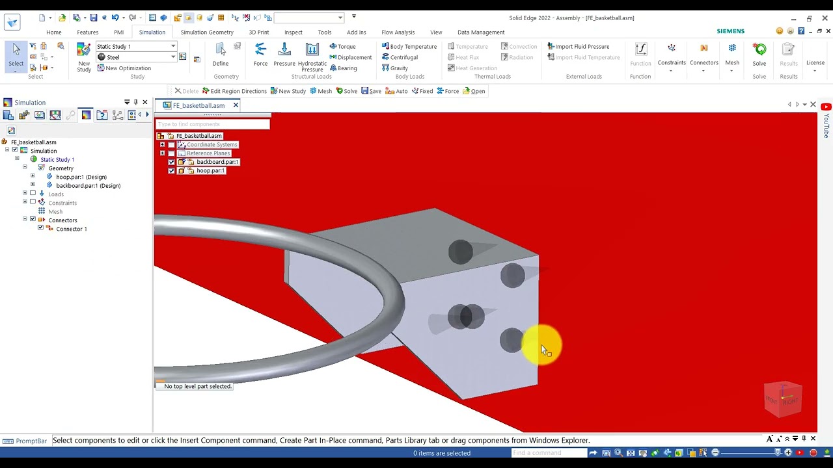Click New Optimization button

pyautogui.click(x=124, y=68)
